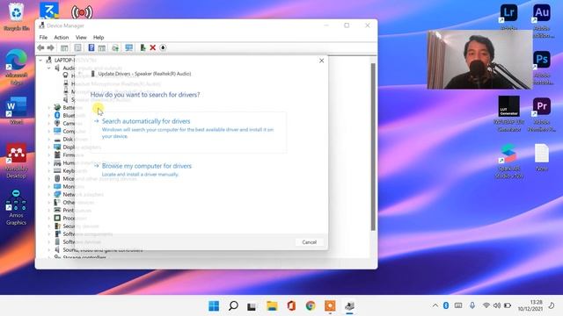Viewport: 563px width, 316px height.
Task: Open Mendeley Desktop shortcut
Action: point(16,161)
